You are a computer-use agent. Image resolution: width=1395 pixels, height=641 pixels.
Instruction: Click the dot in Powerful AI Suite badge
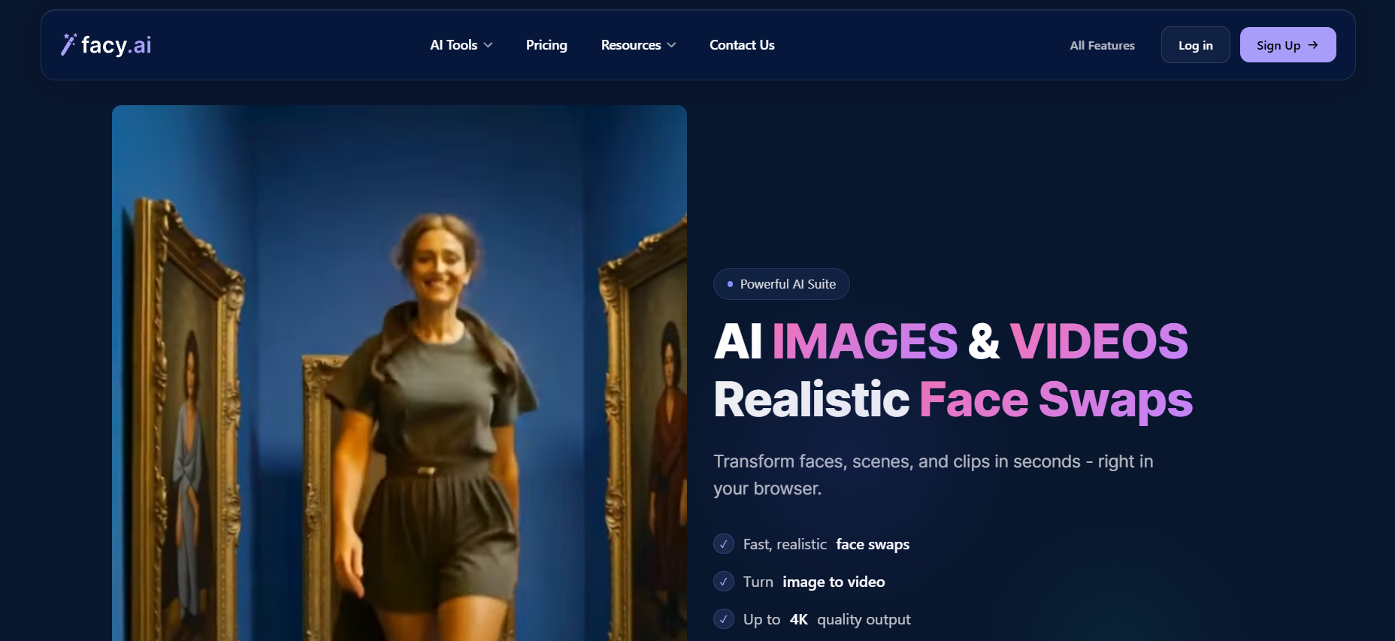click(x=730, y=284)
